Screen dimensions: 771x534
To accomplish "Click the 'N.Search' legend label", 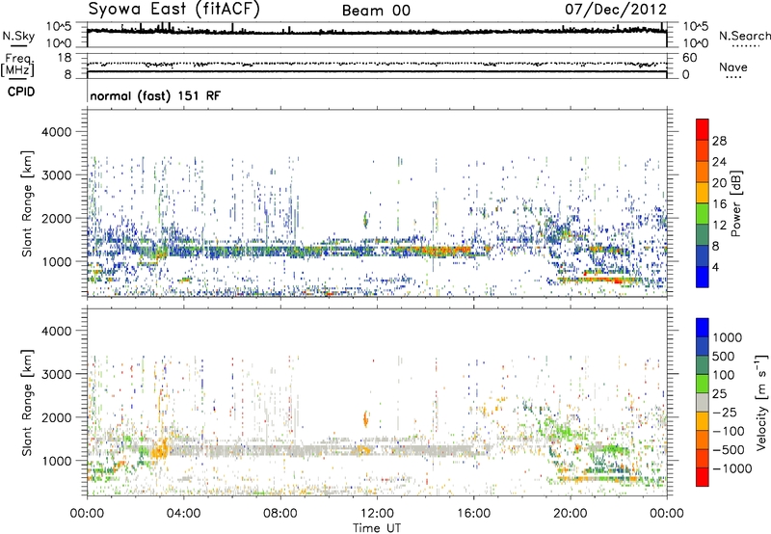I will tap(744, 36).
